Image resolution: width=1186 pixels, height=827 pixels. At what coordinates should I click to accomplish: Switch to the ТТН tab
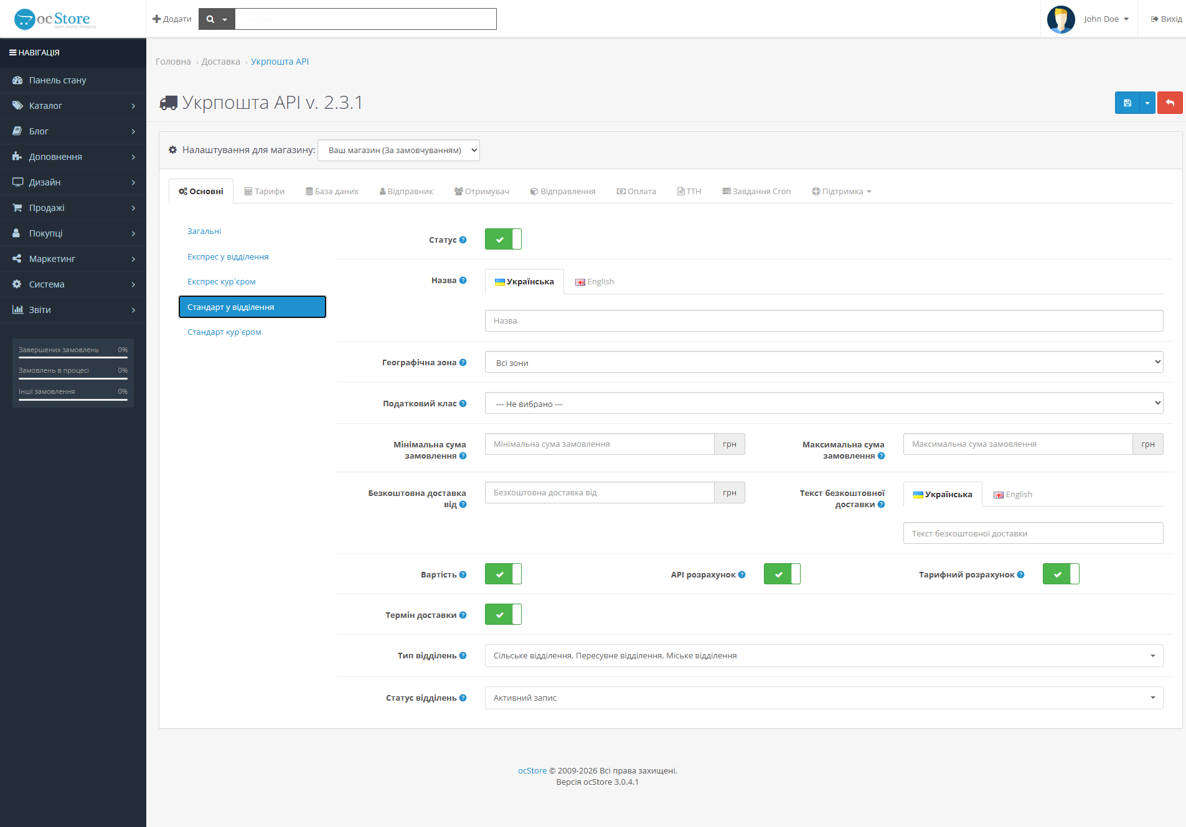[x=689, y=191]
